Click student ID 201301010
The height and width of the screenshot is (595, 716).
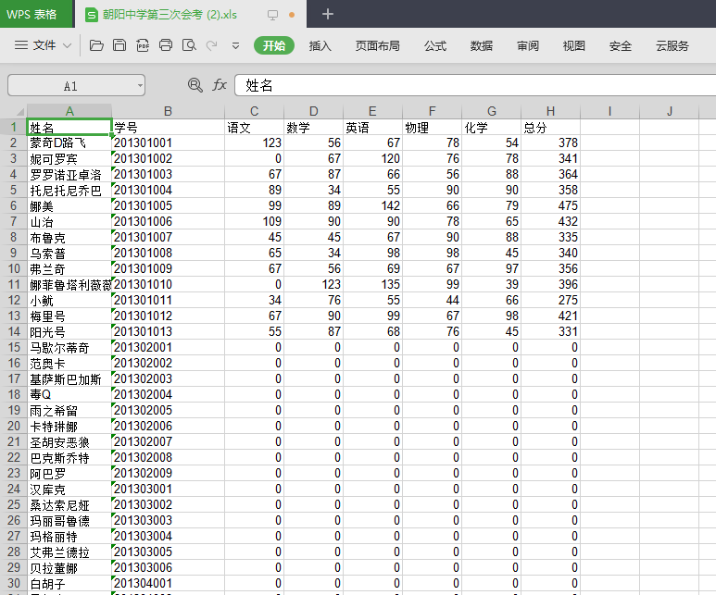tap(168, 284)
